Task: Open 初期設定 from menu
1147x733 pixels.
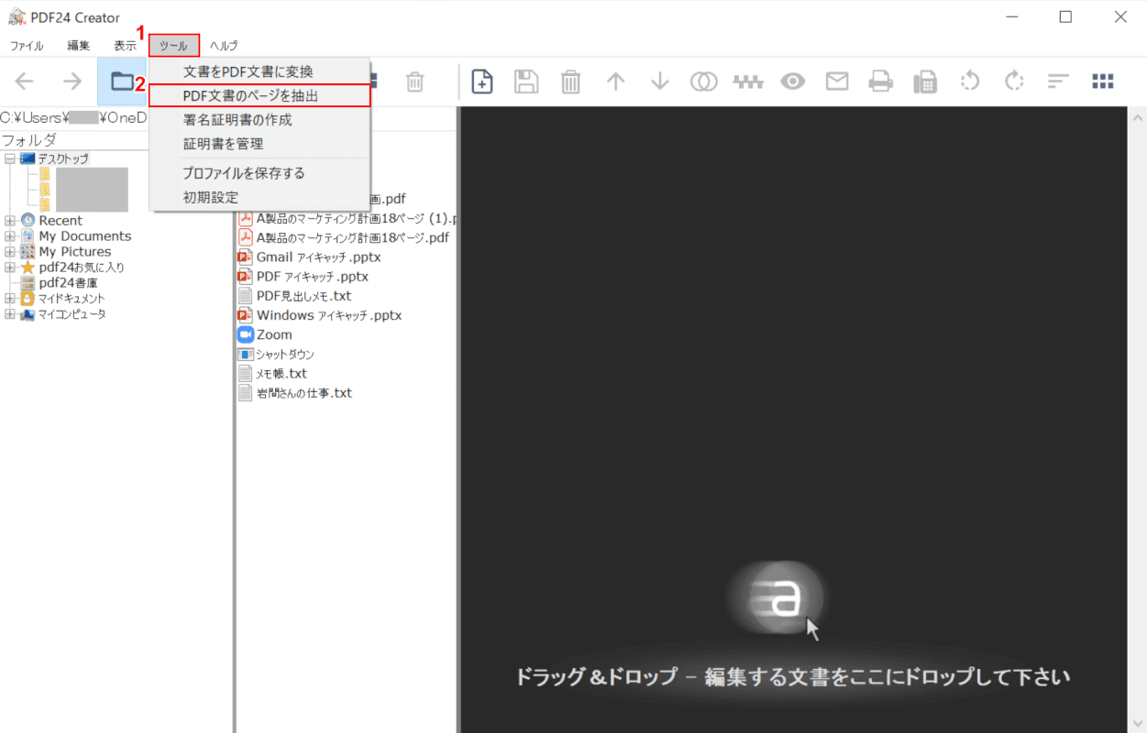Action: (259, 197)
